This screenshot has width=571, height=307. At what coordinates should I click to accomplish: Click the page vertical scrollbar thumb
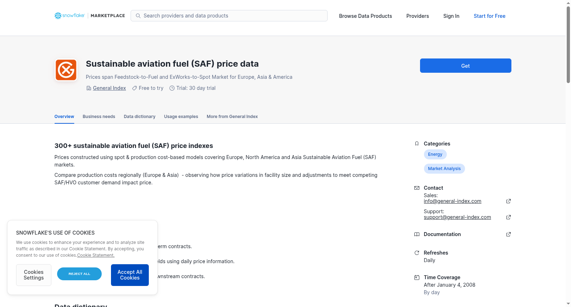(568, 45)
